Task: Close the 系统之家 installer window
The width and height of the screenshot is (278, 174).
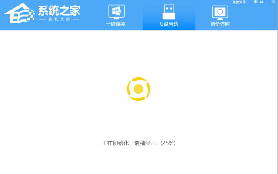Action: pos(274,3)
